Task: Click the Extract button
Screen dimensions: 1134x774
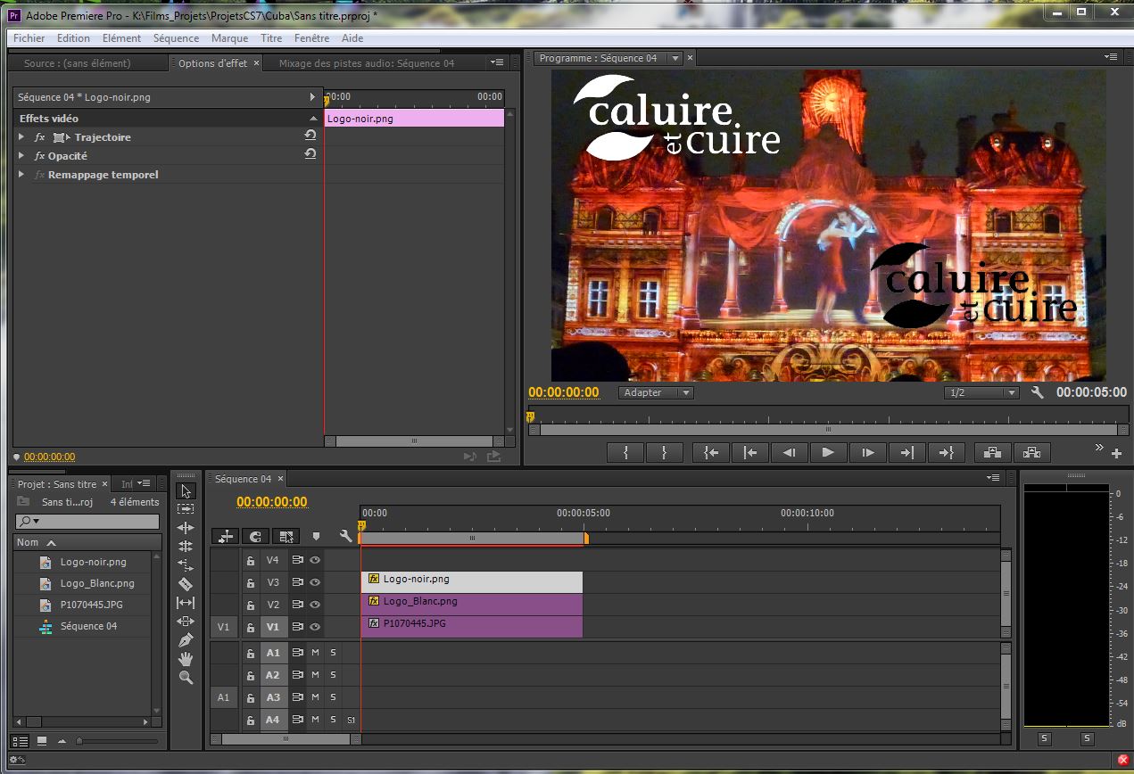Action: (x=1031, y=452)
